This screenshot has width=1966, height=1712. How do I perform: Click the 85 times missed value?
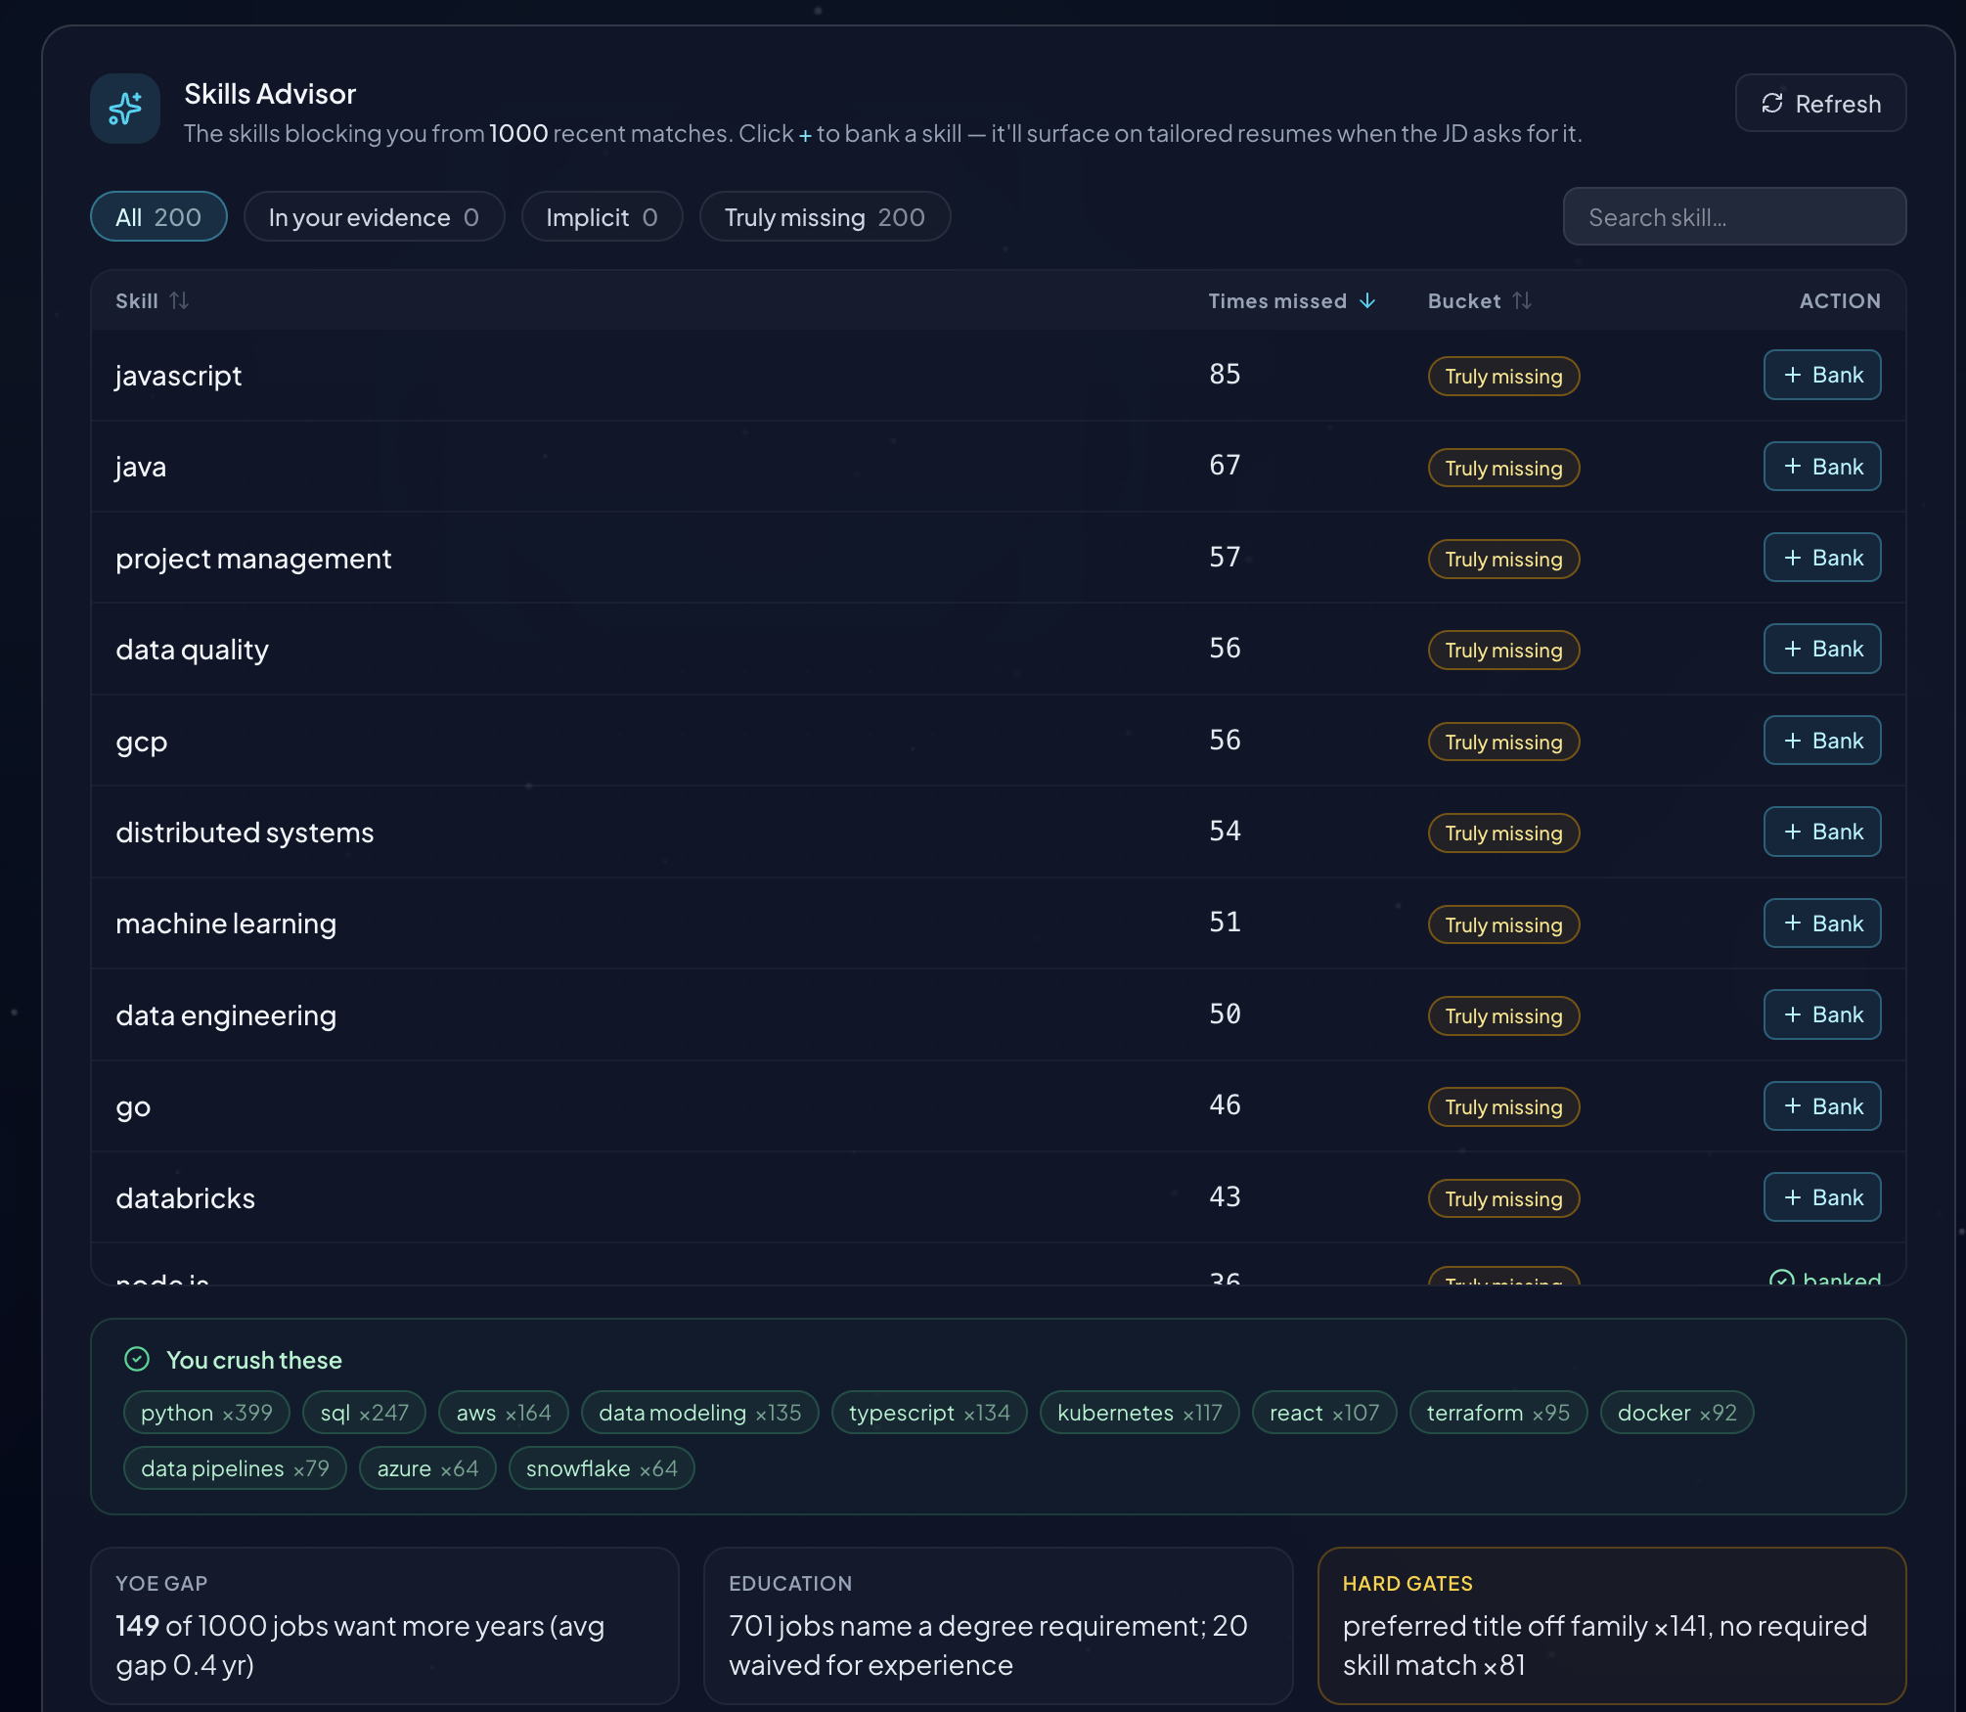tap(1225, 374)
